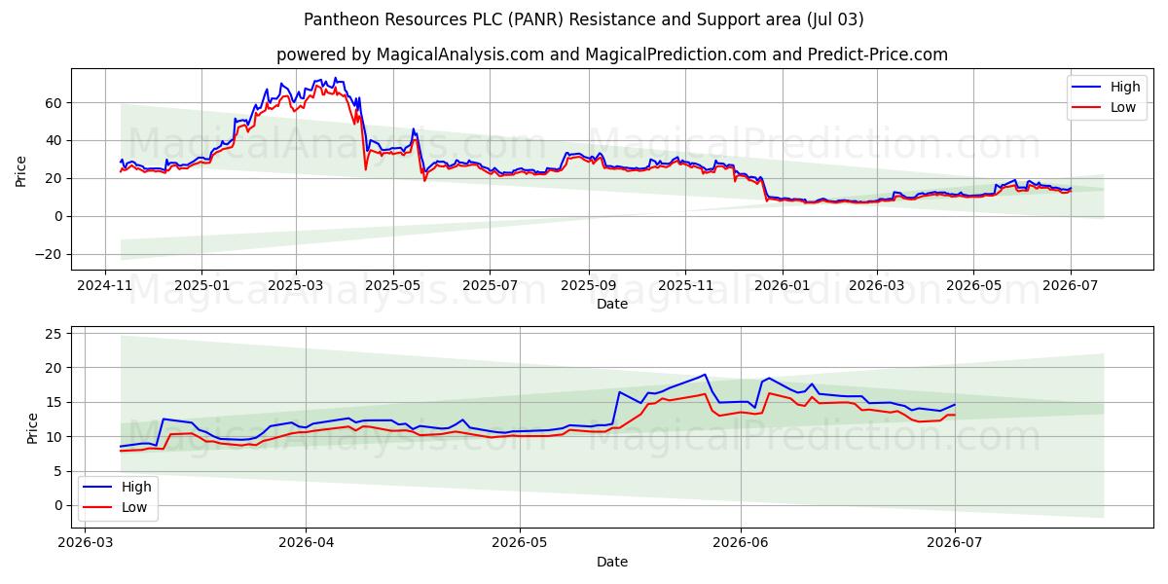
Task: Click the lower chart '2026-07' tick label
Action: point(954,543)
